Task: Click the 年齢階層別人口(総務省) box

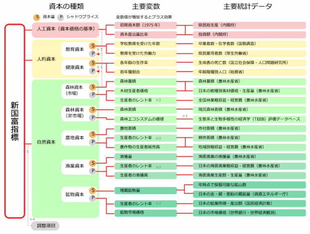Action: click(x=249, y=72)
